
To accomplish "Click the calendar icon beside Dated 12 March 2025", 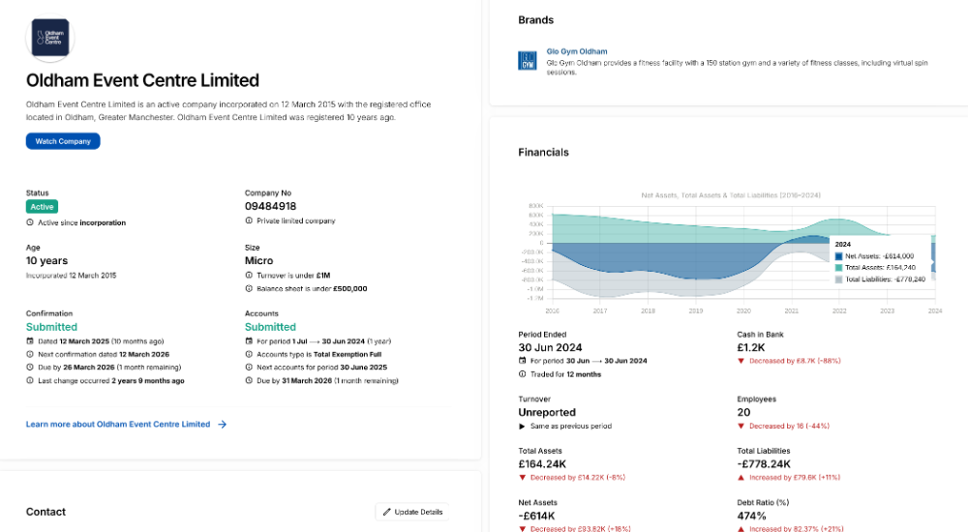I will 30,341.
